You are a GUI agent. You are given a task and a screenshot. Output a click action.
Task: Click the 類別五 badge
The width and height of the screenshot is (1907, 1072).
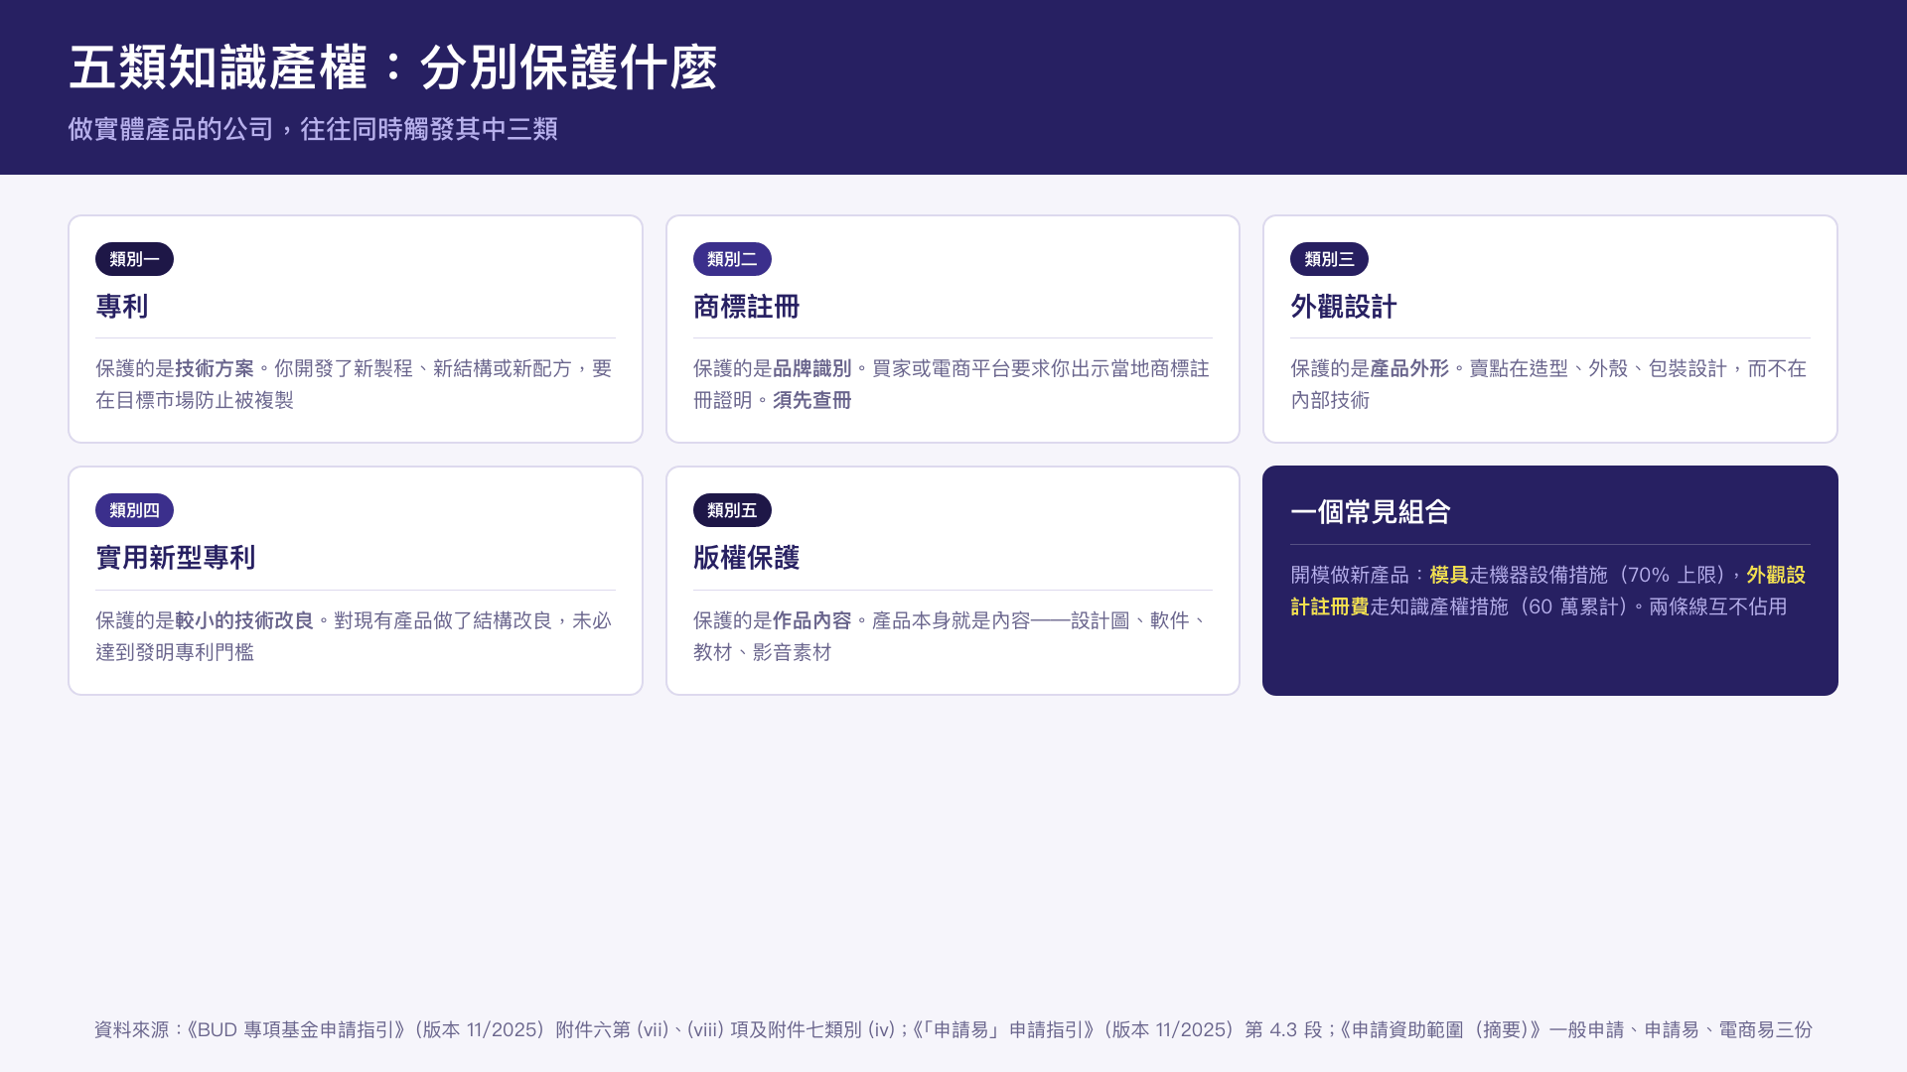coord(732,510)
